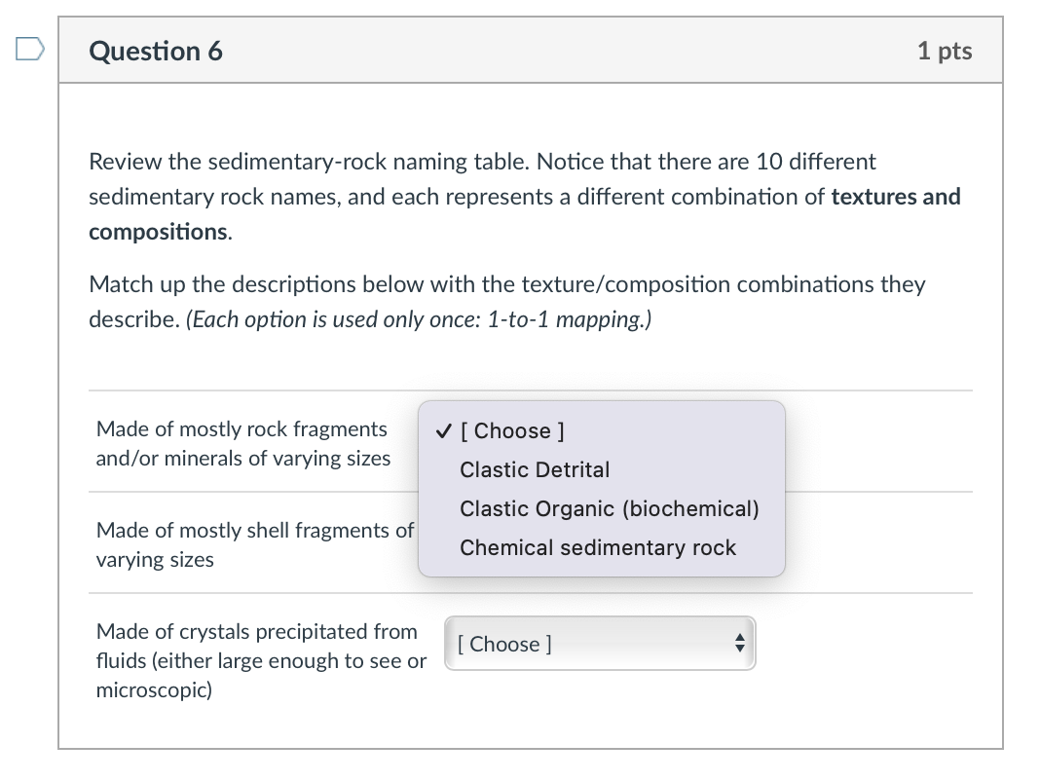Click the up/down stepper arrows on second dropdown
This screenshot has width=1040, height=781.
[741, 643]
